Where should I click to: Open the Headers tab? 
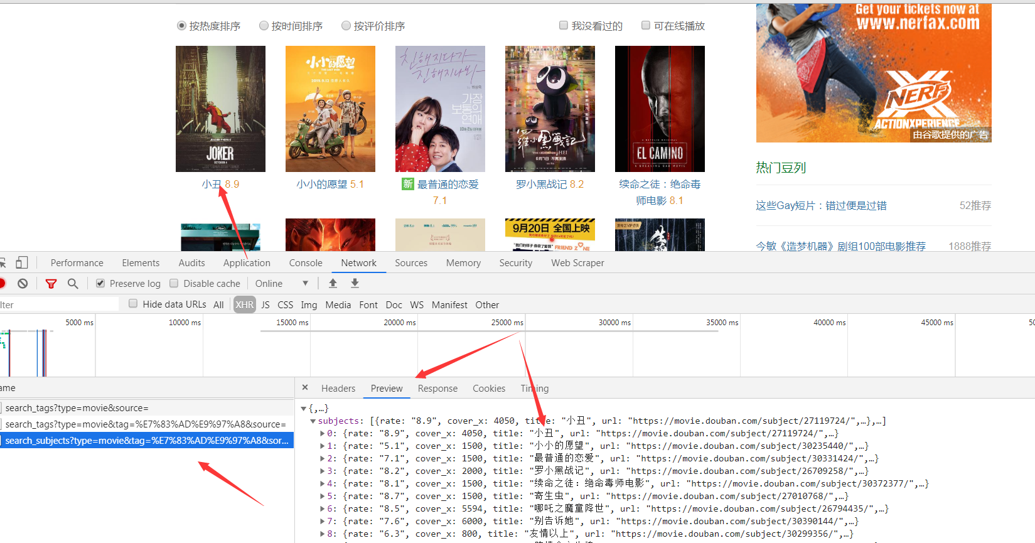coord(338,389)
